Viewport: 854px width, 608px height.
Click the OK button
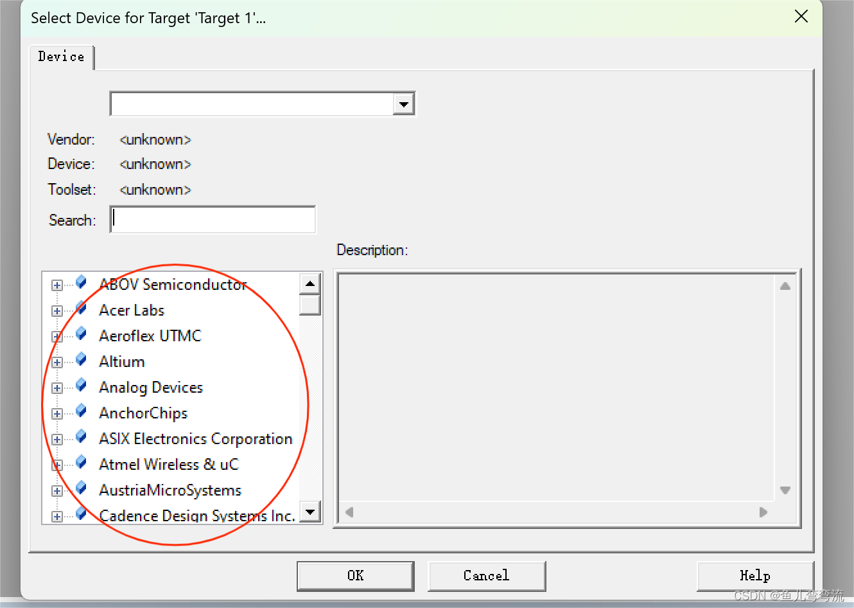[356, 576]
